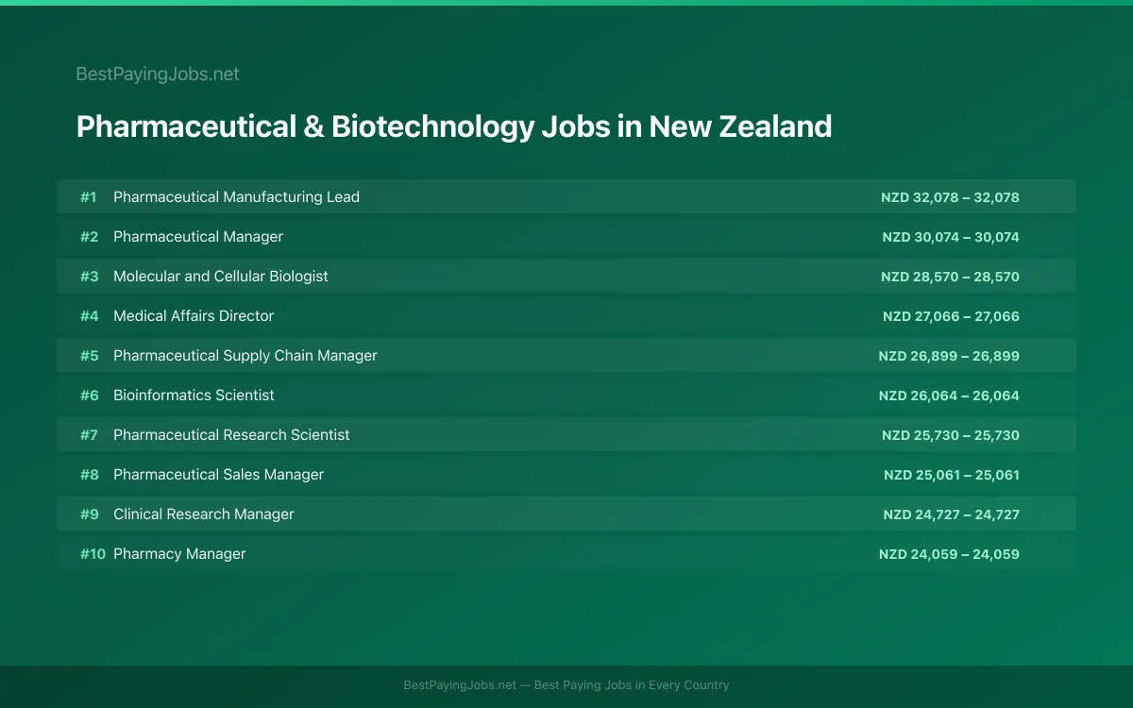This screenshot has height=708, width=1133.
Task: Select Medical Affairs Director job title
Action: pos(194,316)
